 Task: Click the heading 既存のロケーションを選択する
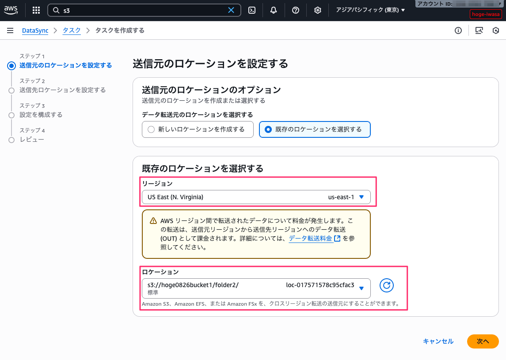click(x=203, y=168)
